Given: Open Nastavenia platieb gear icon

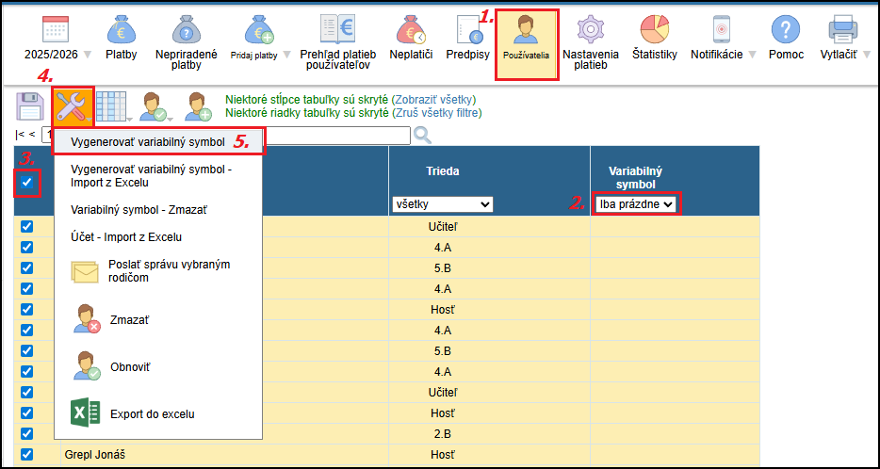Looking at the screenshot, I should [590, 30].
